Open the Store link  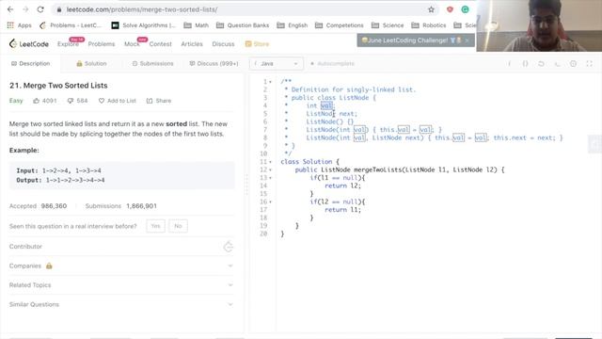pyautogui.click(x=257, y=44)
